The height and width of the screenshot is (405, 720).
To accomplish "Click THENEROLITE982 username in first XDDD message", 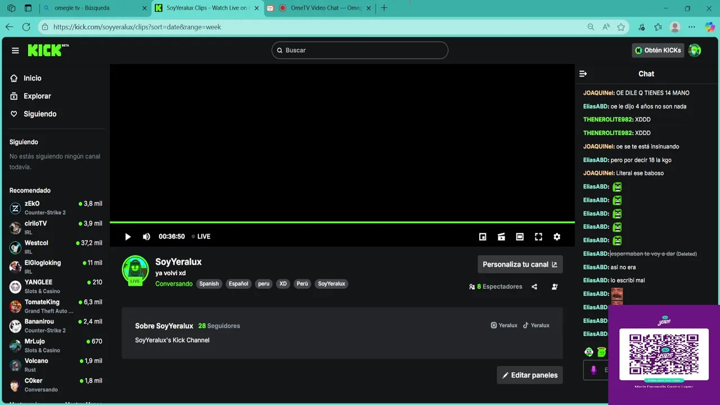I will 608,119.
